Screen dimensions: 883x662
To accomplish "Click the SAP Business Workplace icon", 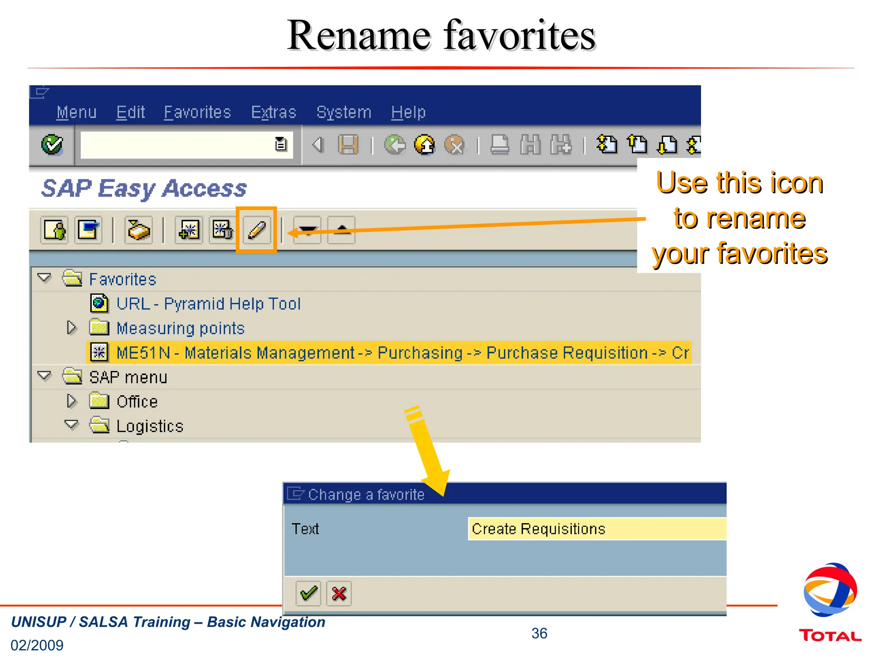I will tap(138, 230).
